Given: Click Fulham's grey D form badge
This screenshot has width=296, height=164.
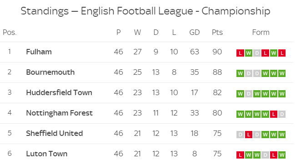Looking at the screenshot, I should coord(257,53).
